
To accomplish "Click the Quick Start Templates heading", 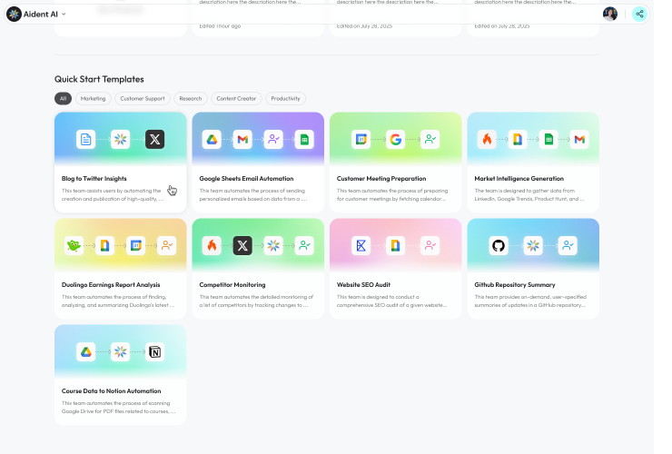I will [x=99, y=79].
